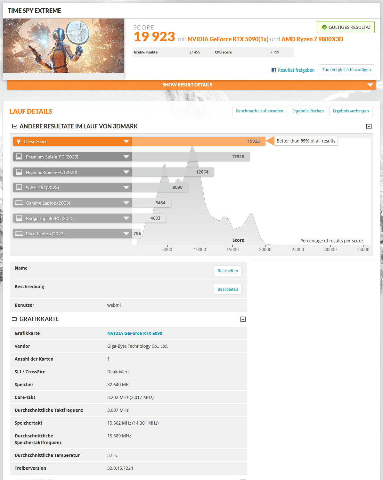
Task: Collapse the Grafikkarte section
Action: 243,319
